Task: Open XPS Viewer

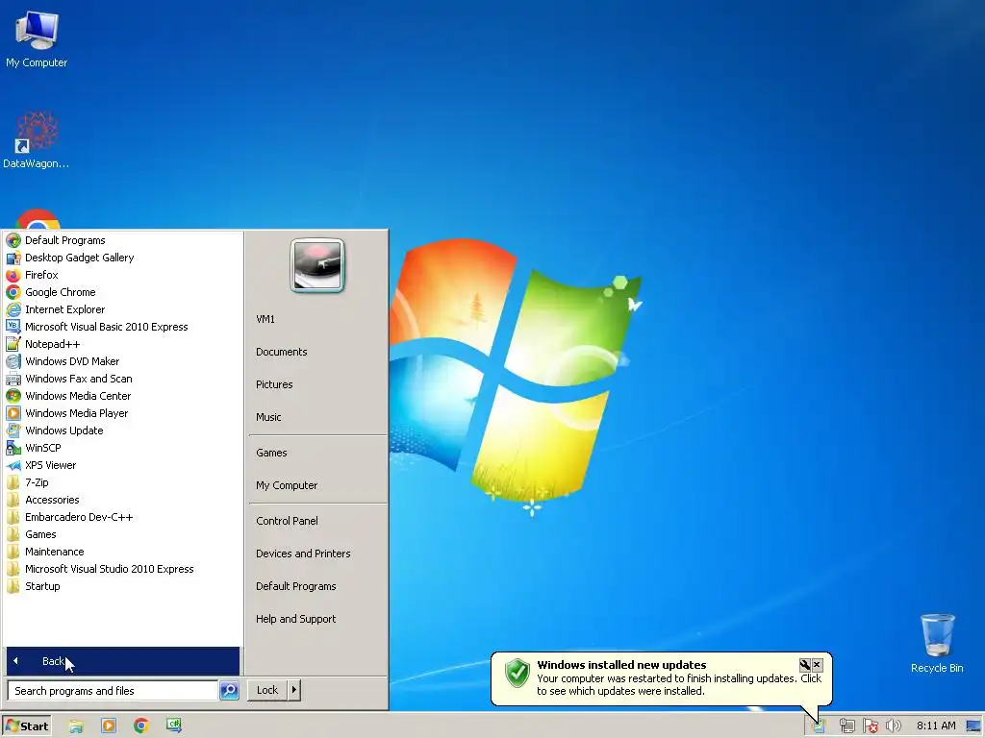Action: [50, 465]
